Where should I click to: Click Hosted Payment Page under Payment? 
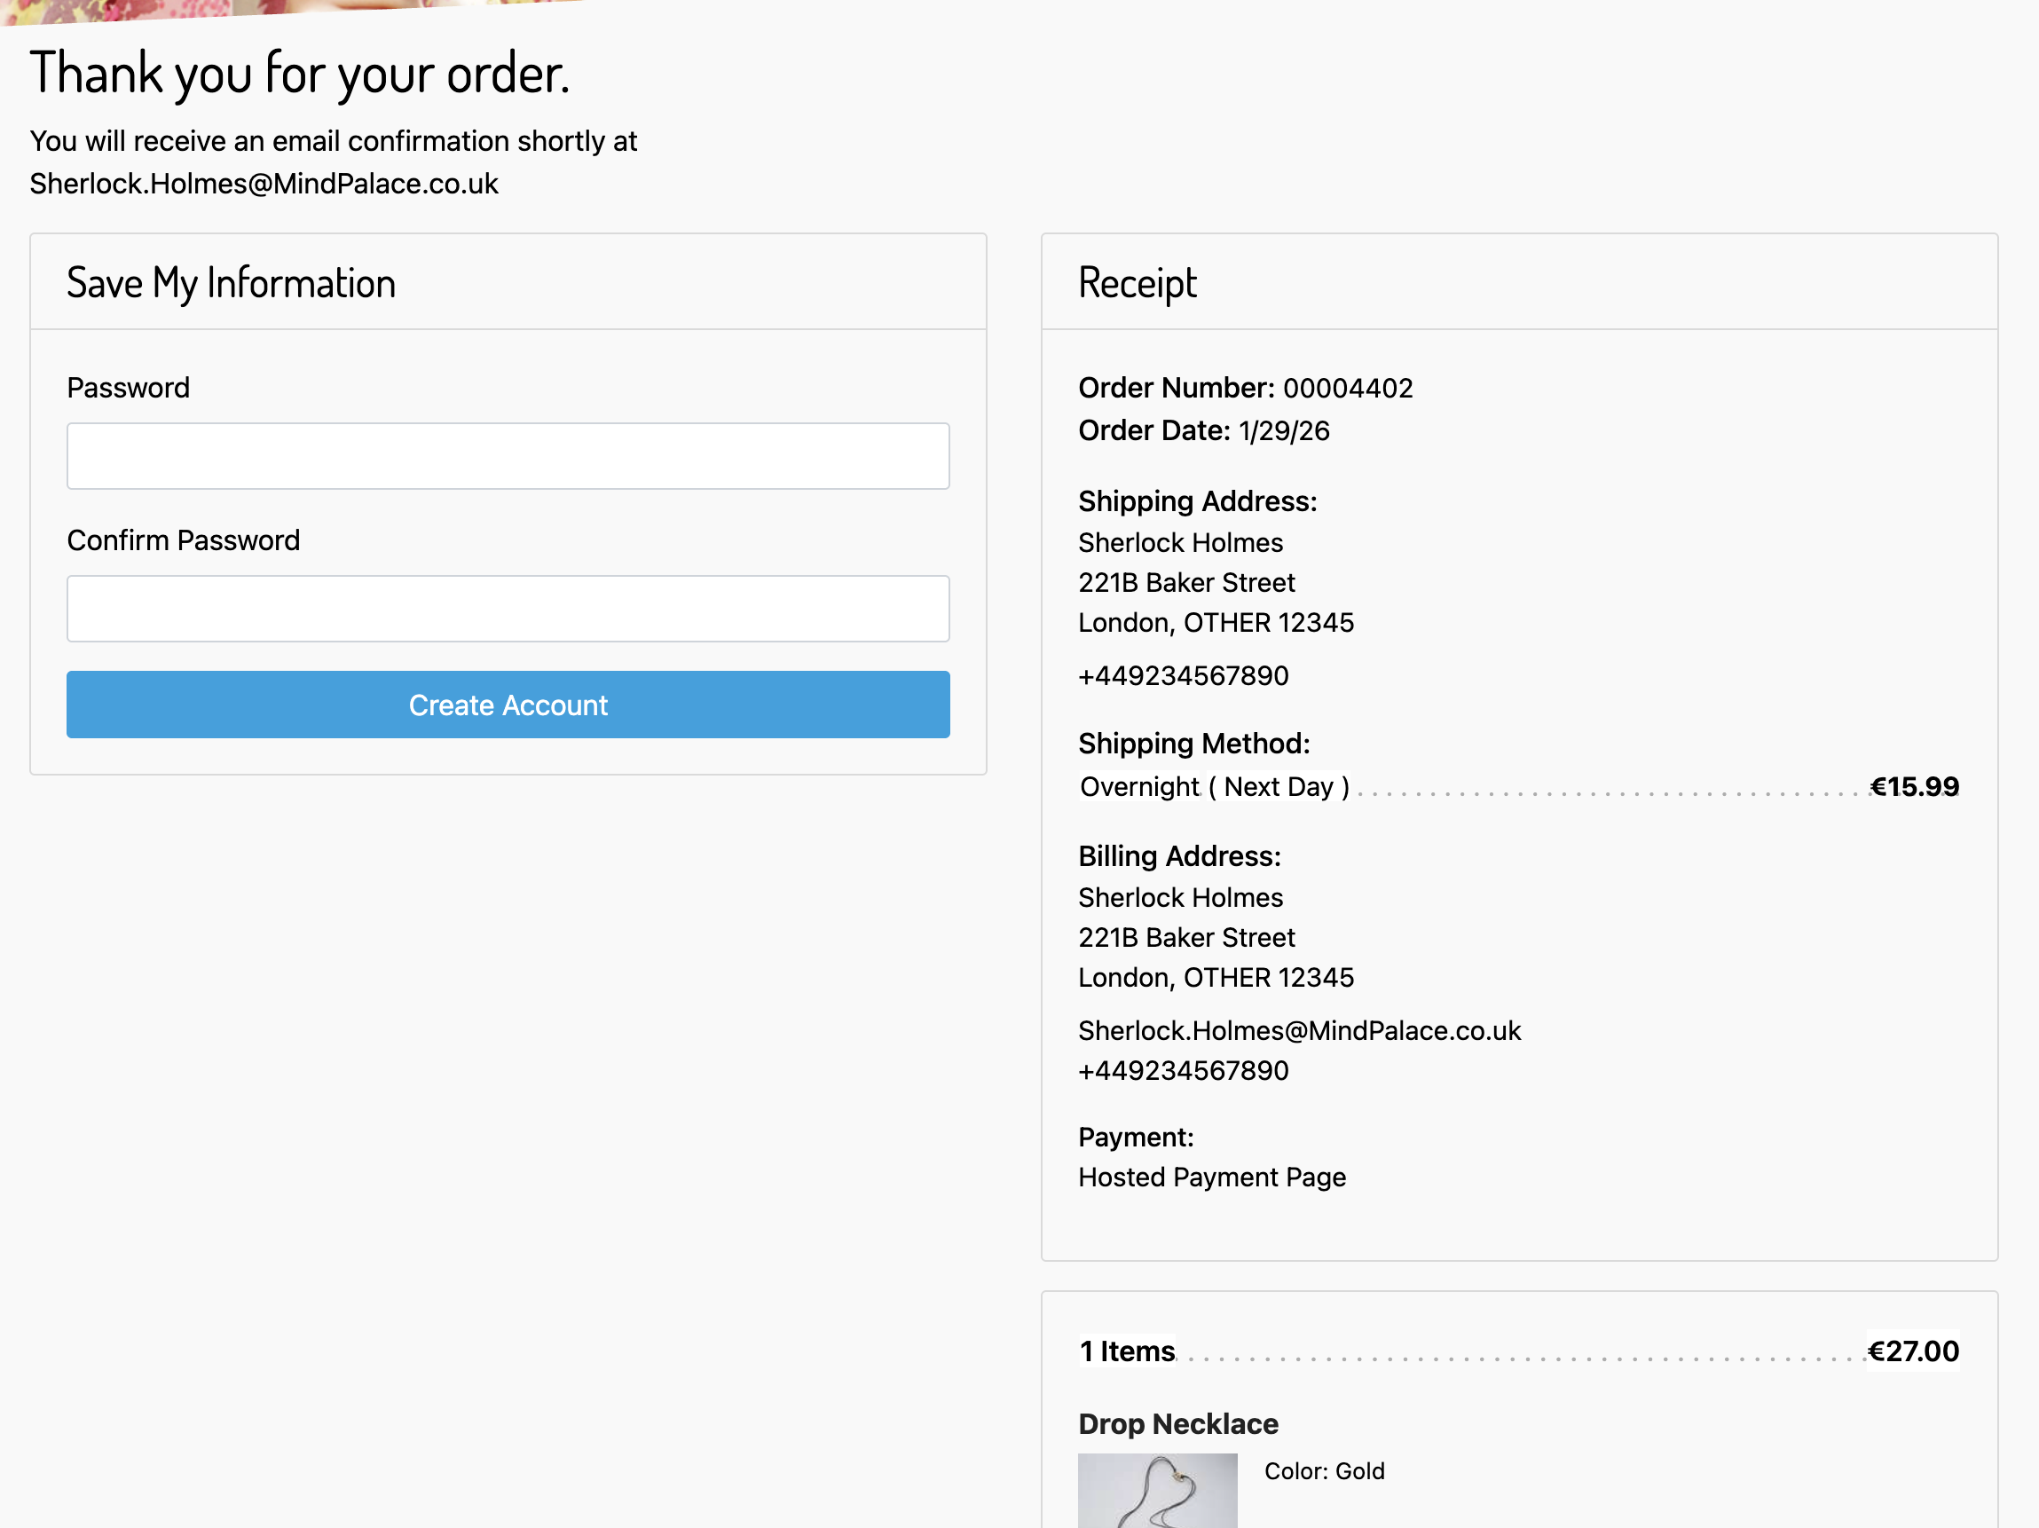[x=1211, y=1177]
